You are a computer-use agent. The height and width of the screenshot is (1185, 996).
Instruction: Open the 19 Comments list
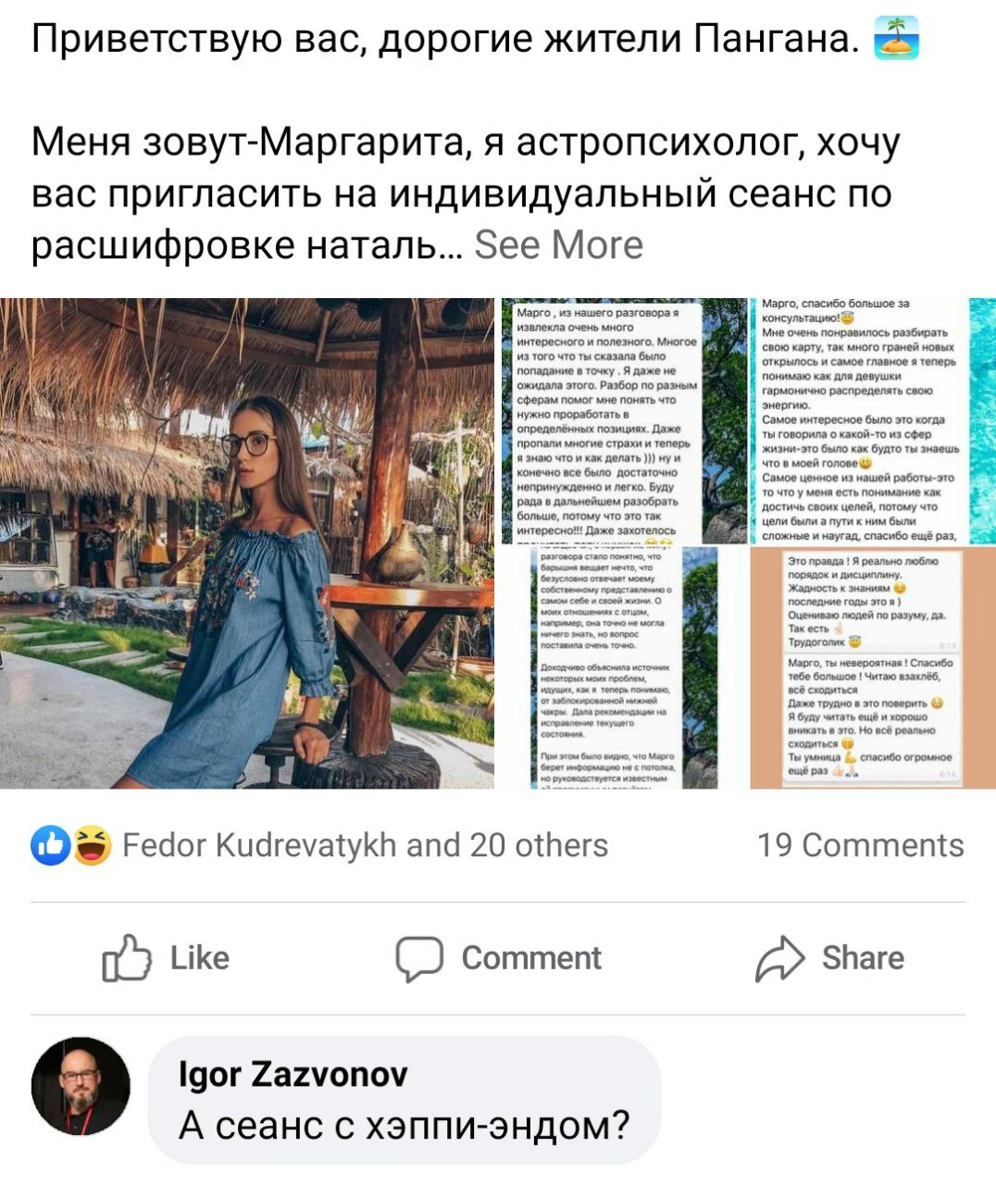pyautogui.click(x=861, y=845)
